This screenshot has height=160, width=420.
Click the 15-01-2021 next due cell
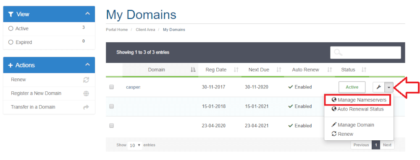257,106
